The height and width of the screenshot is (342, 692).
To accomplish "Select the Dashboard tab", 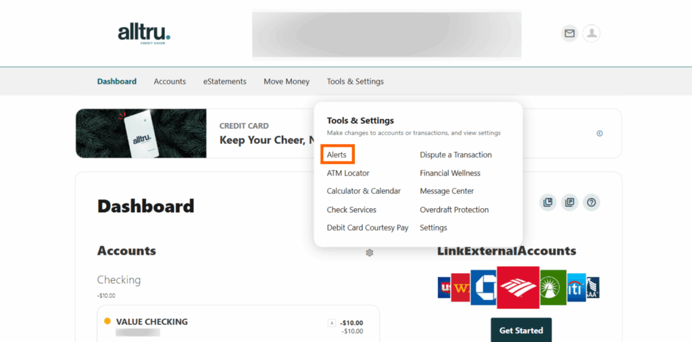I will pyautogui.click(x=117, y=82).
